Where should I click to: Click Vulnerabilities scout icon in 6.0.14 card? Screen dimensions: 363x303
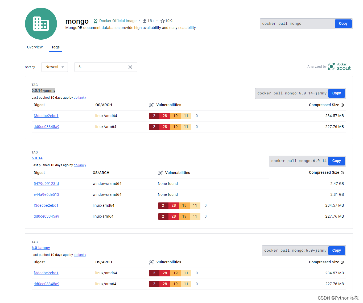coord(160,173)
